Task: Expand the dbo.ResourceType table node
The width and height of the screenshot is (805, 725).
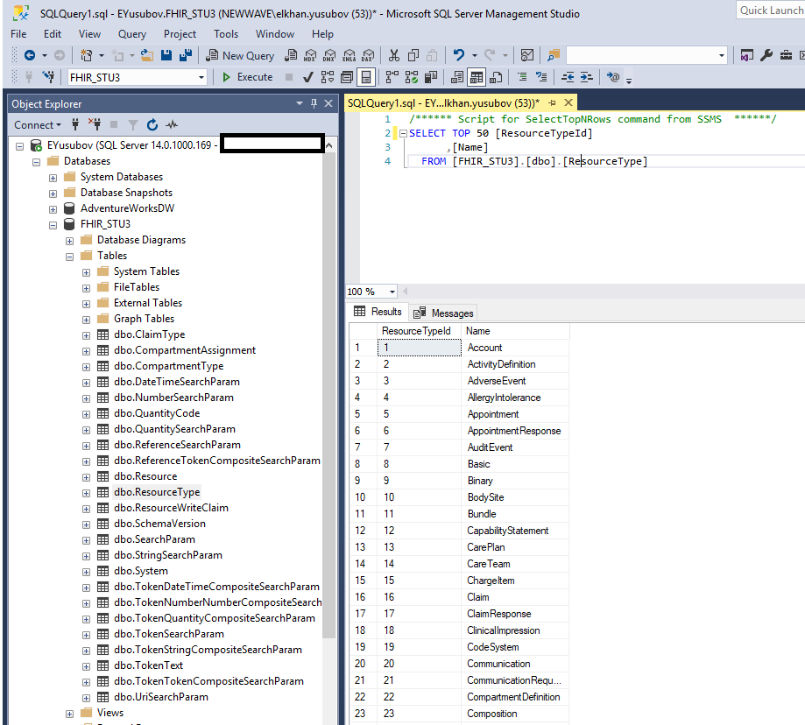Action: pyautogui.click(x=86, y=492)
